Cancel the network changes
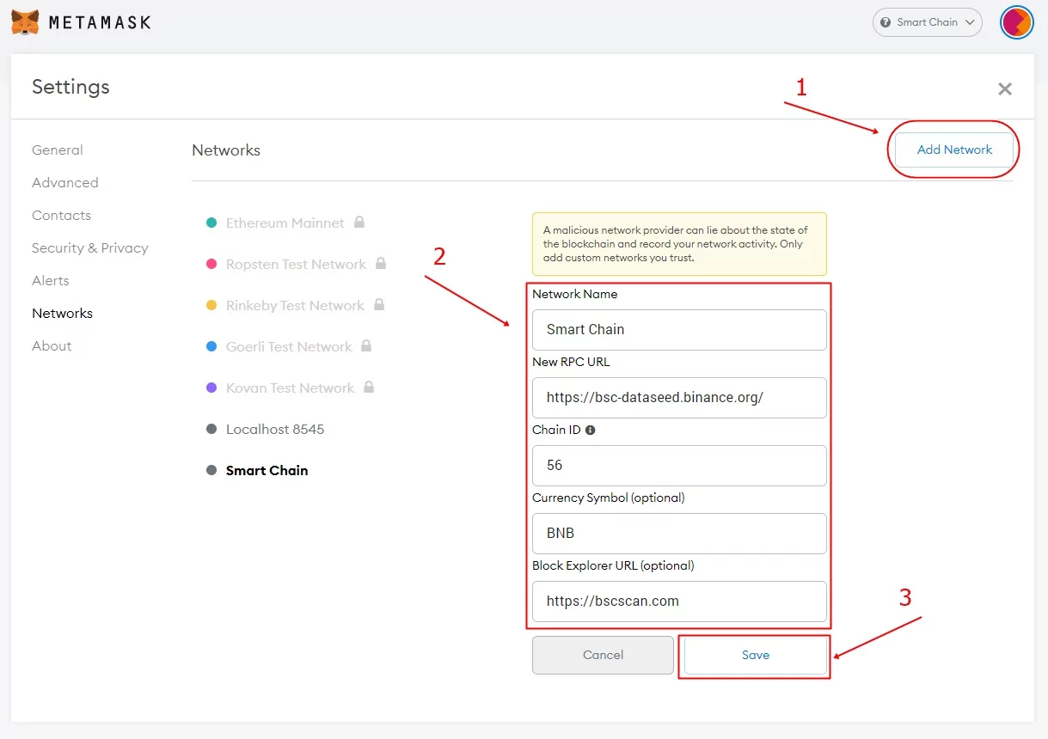This screenshot has height=739, width=1048. click(x=603, y=655)
